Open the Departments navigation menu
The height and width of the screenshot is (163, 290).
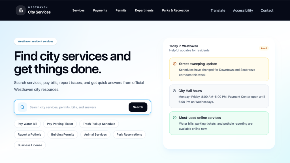[x=144, y=10]
